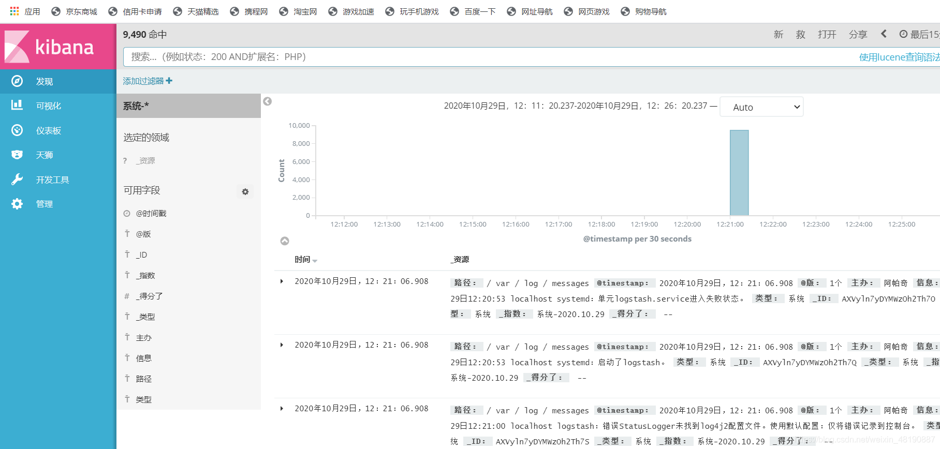Go to 可视化 in the sidebar
The width and height of the screenshot is (940, 449).
[x=49, y=106]
